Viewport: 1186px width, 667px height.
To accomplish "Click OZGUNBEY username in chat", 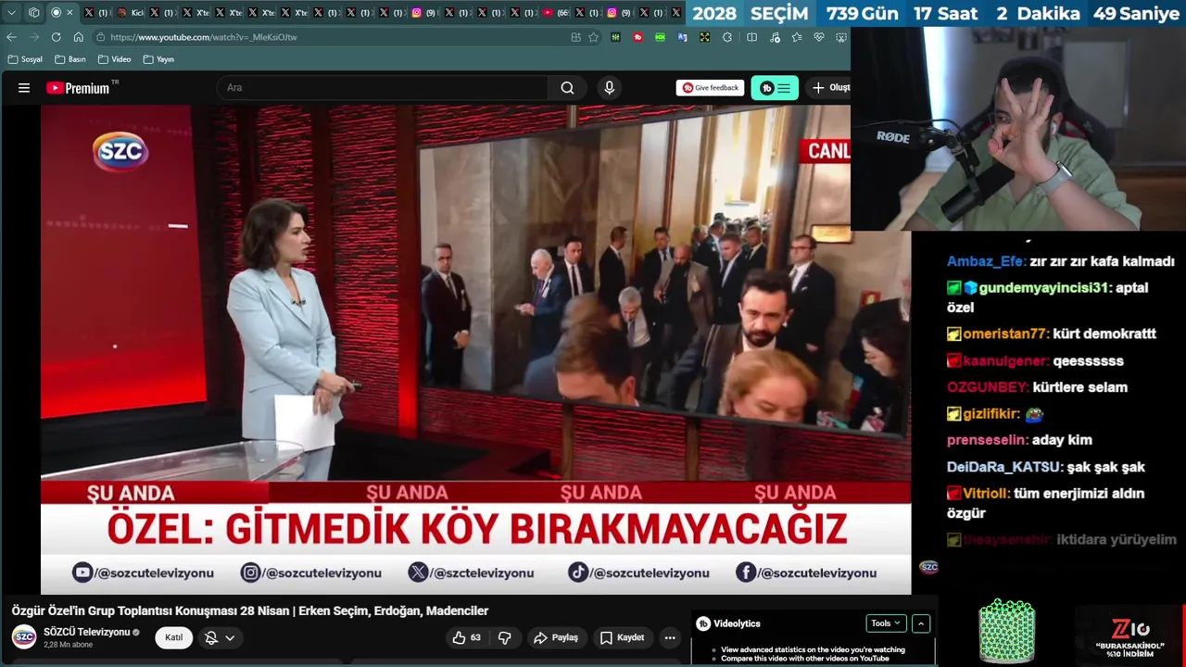I will 987,387.
